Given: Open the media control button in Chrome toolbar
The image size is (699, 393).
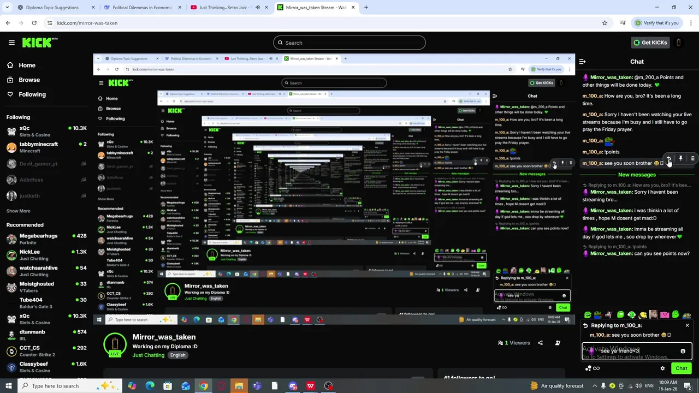Looking at the screenshot, I should (623, 23).
